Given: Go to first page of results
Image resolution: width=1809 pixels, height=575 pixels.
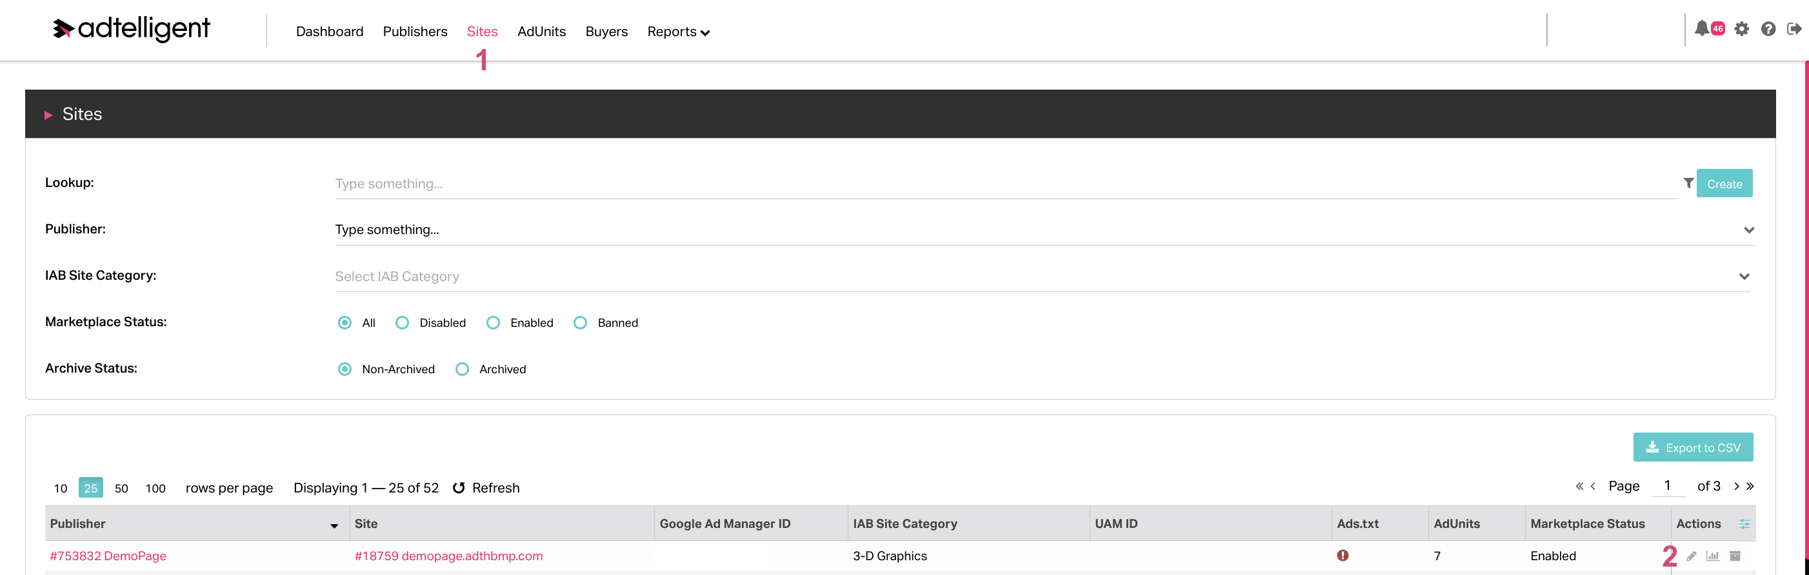Looking at the screenshot, I should (x=1579, y=486).
